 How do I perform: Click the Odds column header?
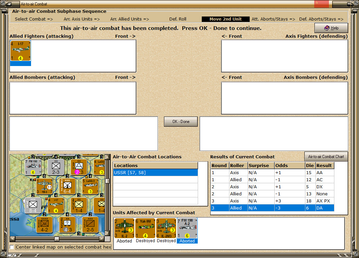289,165
